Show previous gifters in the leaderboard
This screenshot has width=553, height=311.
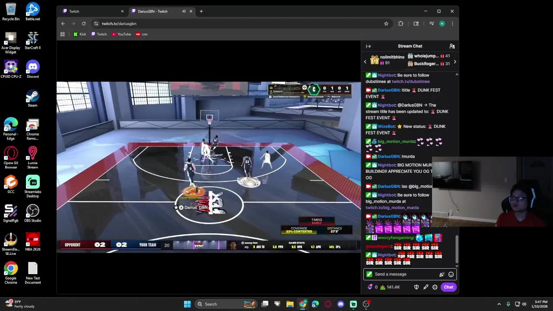[365, 62]
